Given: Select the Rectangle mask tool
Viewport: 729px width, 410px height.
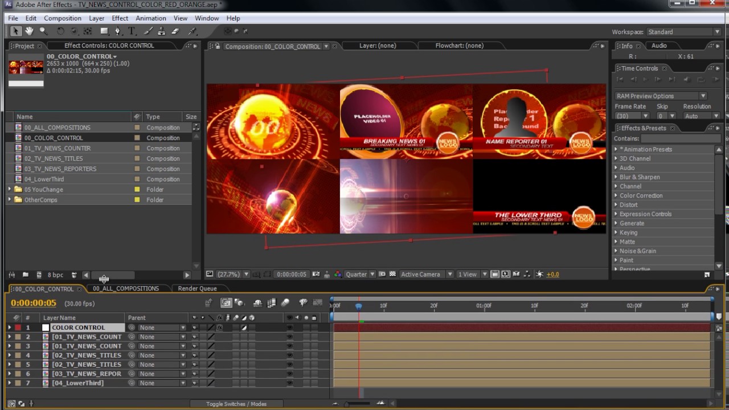Looking at the screenshot, I should (104, 31).
